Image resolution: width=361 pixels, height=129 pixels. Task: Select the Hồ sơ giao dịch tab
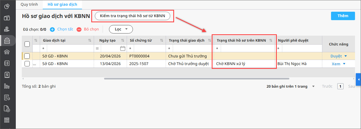coord(62,4)
